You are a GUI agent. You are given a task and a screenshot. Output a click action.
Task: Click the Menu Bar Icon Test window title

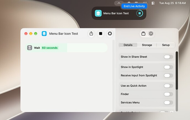pos(64,34)
